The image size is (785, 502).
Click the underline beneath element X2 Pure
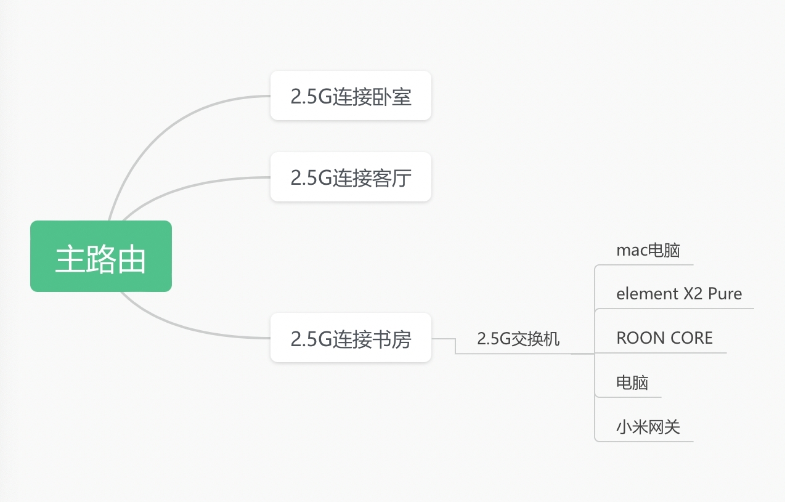(678, 309)
